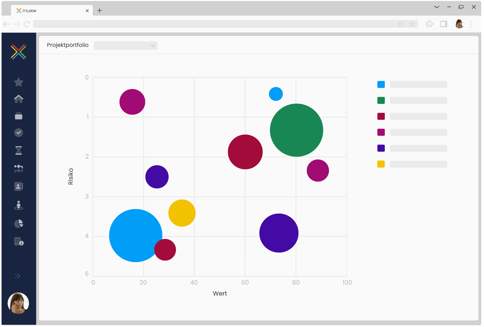The height and width of the screenshot is (327, 484).
Task: Click the small purple bubble near Wert 25
Action: coord(157,177)
